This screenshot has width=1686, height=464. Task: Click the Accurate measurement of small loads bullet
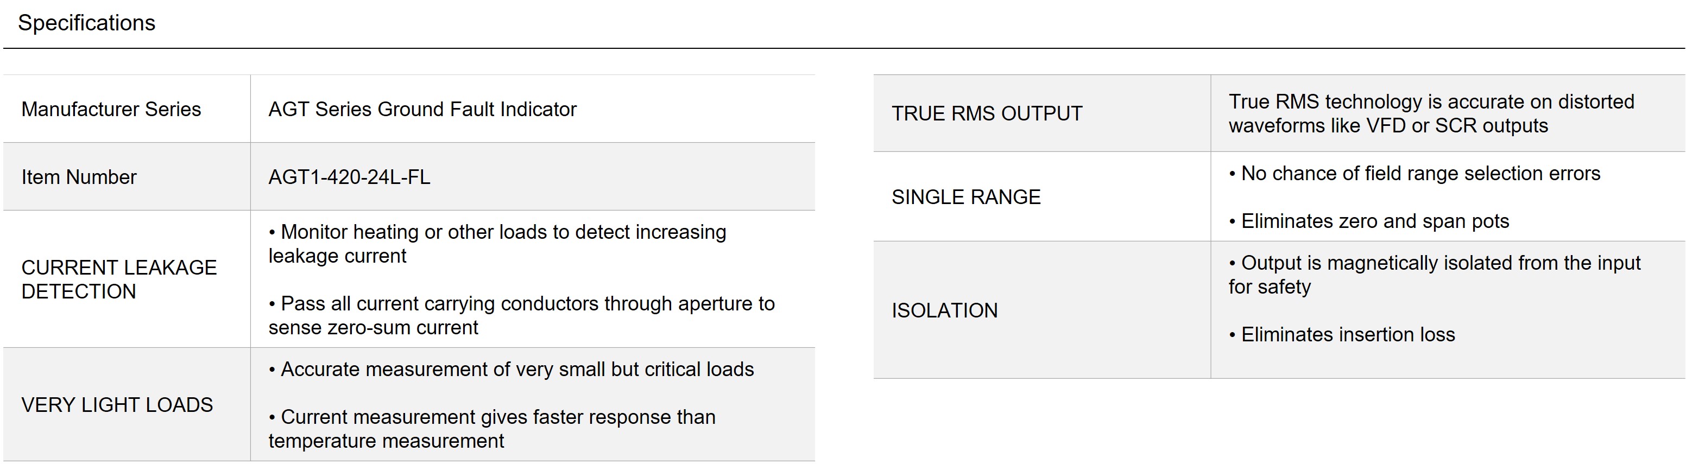511,370
